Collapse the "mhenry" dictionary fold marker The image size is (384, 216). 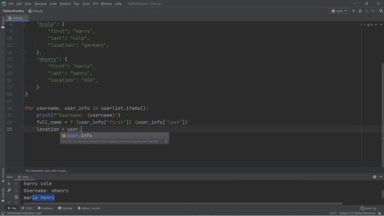coord(23,59)
